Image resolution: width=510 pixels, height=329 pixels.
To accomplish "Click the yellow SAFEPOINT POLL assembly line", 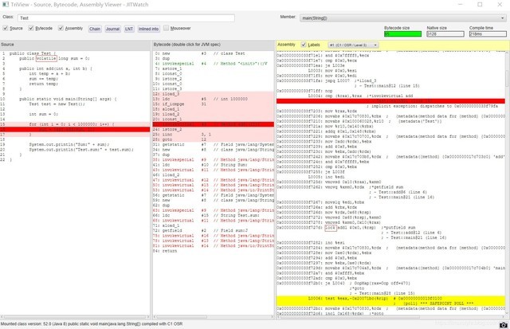I will [390, 303].
